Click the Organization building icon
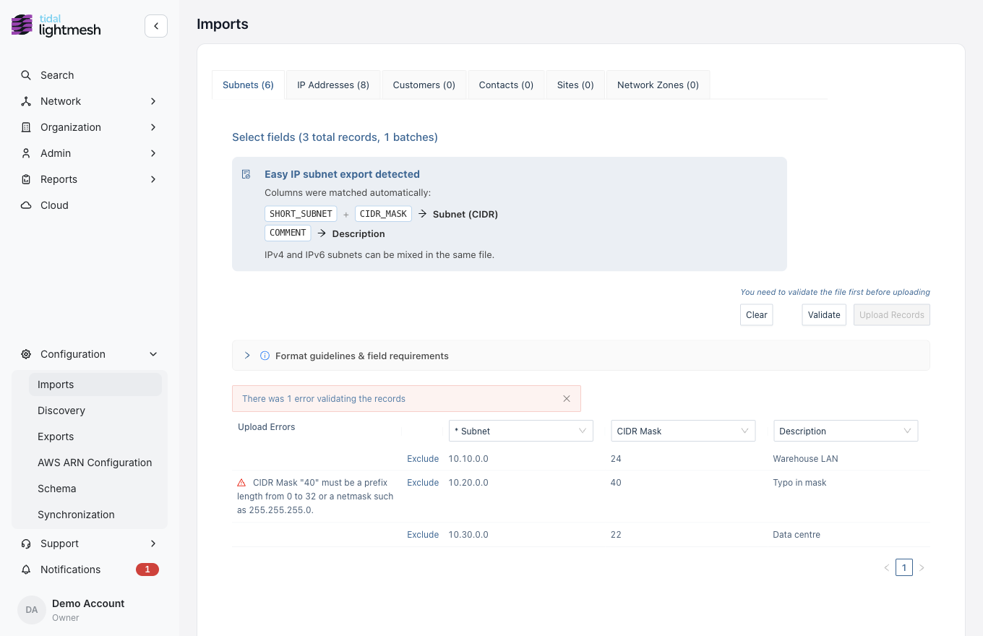The width and height of the screenshot is (983, 636). point(26,127)
